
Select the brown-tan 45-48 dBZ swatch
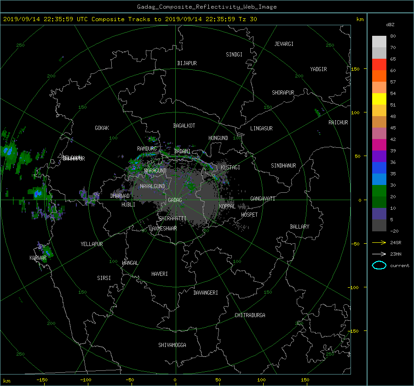pos(379,122)
